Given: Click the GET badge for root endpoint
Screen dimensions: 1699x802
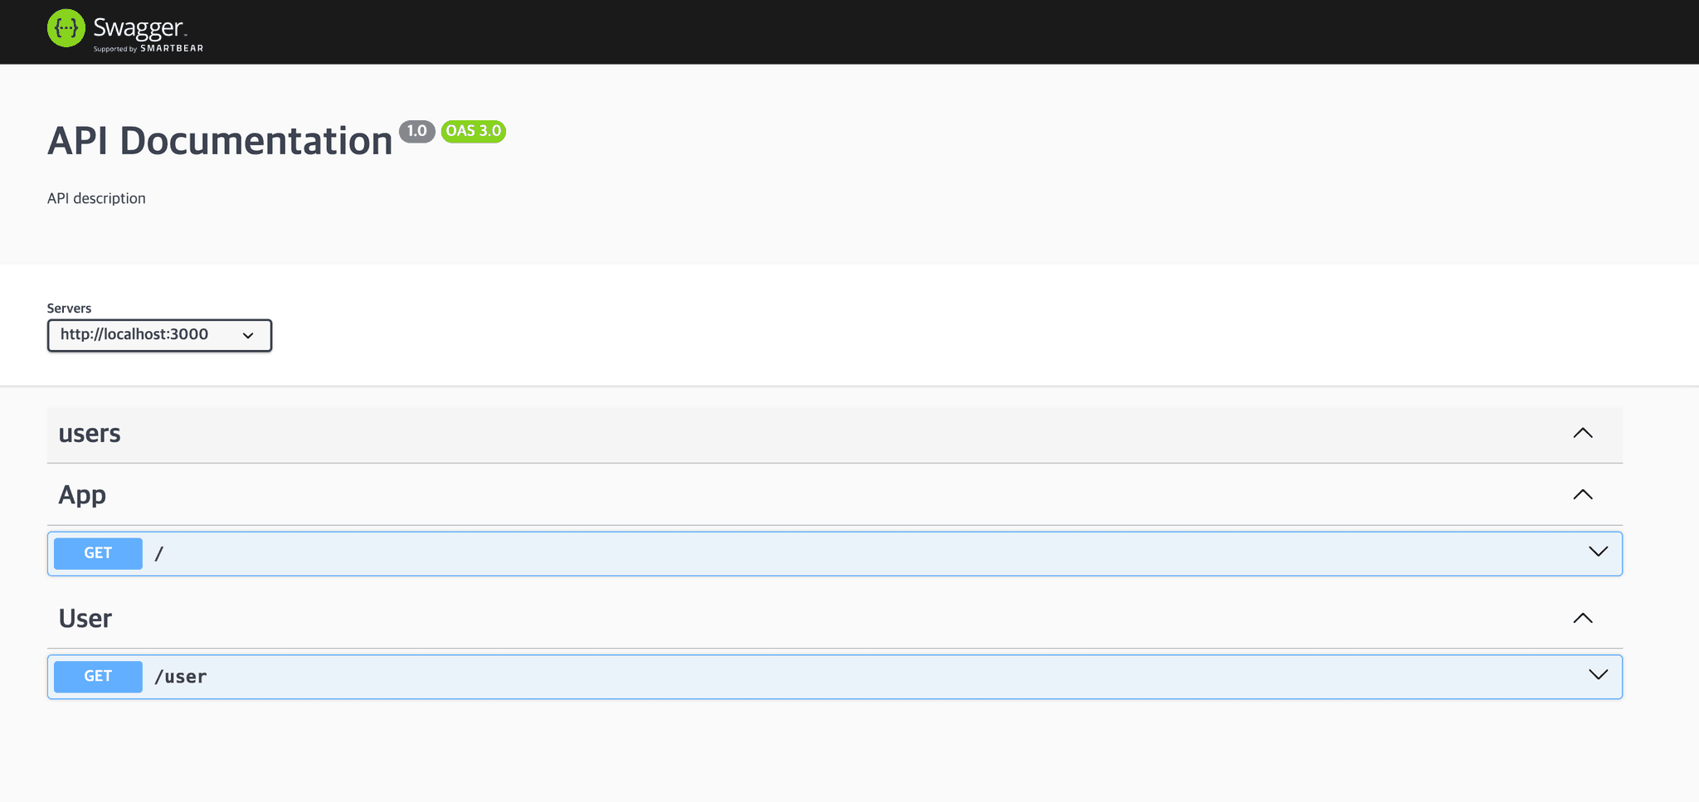Looking at the screenshot, I should [98, 553].
